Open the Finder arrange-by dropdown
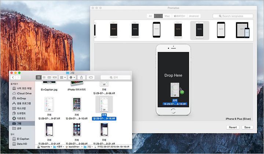Viewport: 264px width, 154px height. [63, 77]
